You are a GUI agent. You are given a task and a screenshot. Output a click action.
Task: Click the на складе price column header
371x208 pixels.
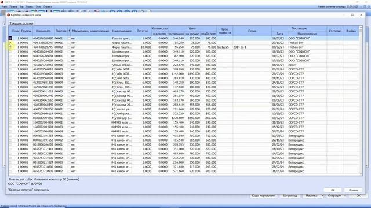192,34
